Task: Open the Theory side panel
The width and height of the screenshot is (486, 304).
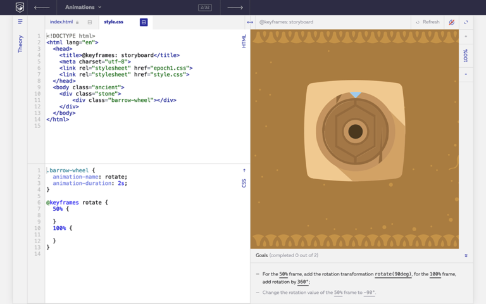Action: pos(20,44)
